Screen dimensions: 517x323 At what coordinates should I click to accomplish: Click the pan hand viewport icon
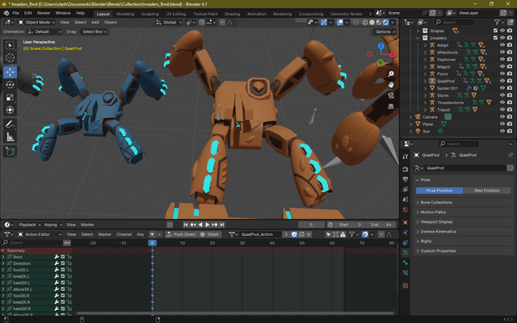[391, 84]
